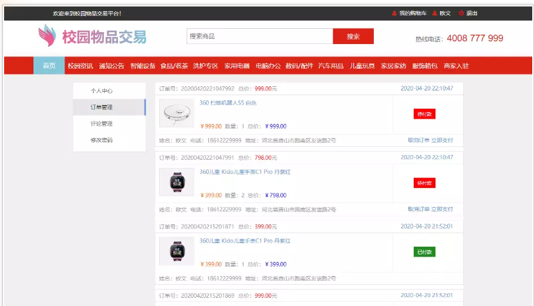This screenshot has height=306, width=534.
Task: Click the shopping cart icon in top bar
Action: coord(394,14)
